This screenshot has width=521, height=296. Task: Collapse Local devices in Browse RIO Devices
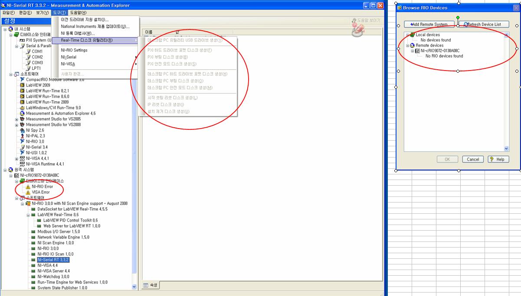point(407,35)
